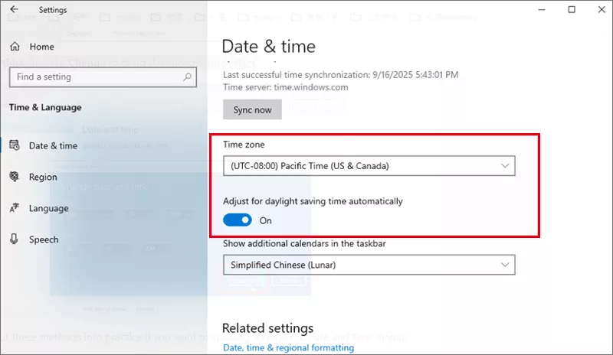This screenshot has width=613, height=355.
Task: Click chevron on Simplified Chinese (Lunar) dropdown
Action: (x=505, y=265)
